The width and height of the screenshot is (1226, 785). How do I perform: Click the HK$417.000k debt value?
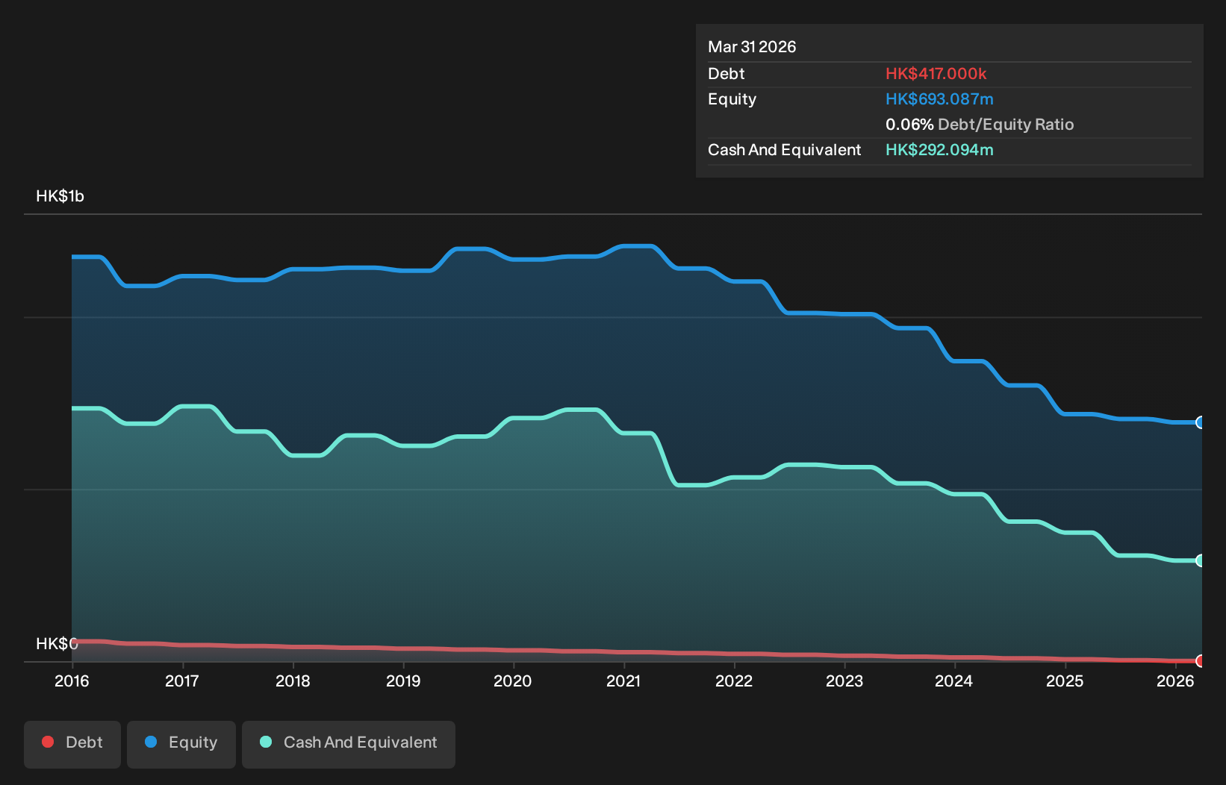click(936, 74)
